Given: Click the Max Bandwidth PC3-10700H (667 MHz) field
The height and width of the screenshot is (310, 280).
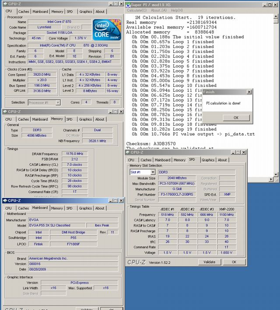Looking at the screenshot, I should [177, 183].
